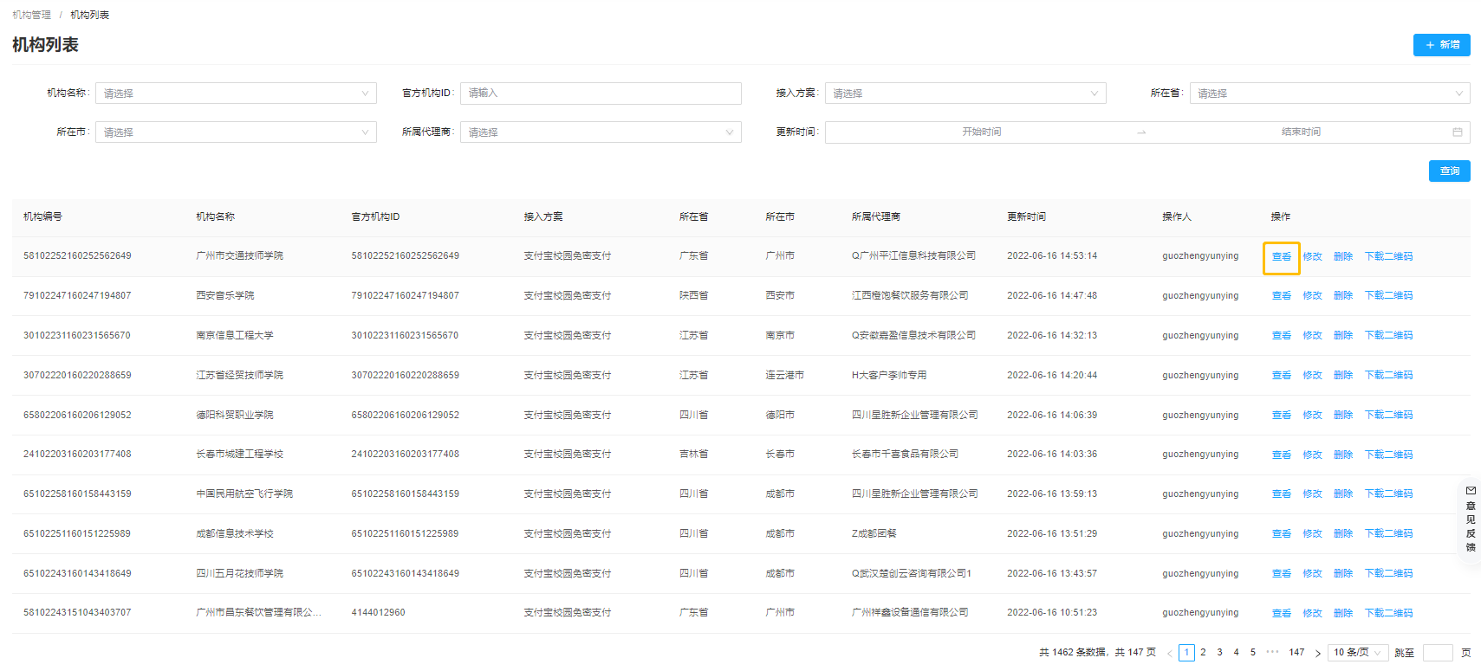
Task: Open the 机构名称 dropdown
Action: pos(236,94)
